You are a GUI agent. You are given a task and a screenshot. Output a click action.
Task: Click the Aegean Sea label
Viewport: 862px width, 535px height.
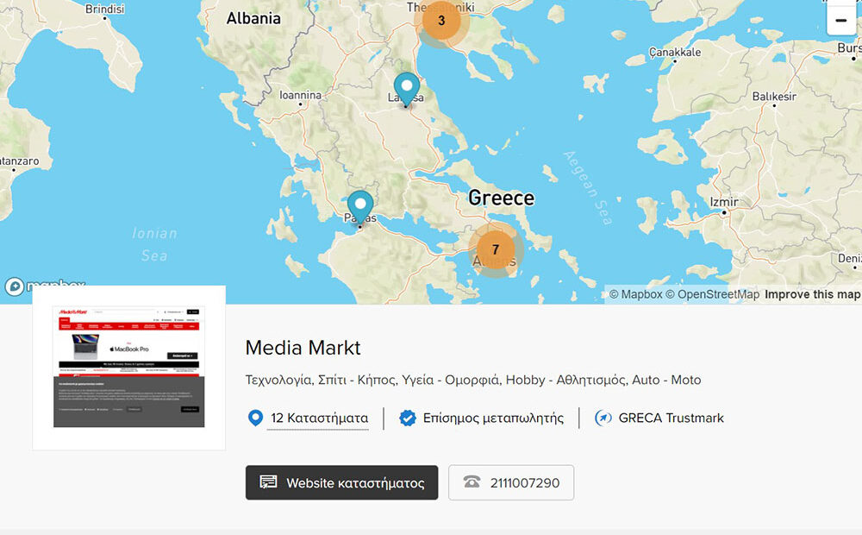(x=588, y=188)
